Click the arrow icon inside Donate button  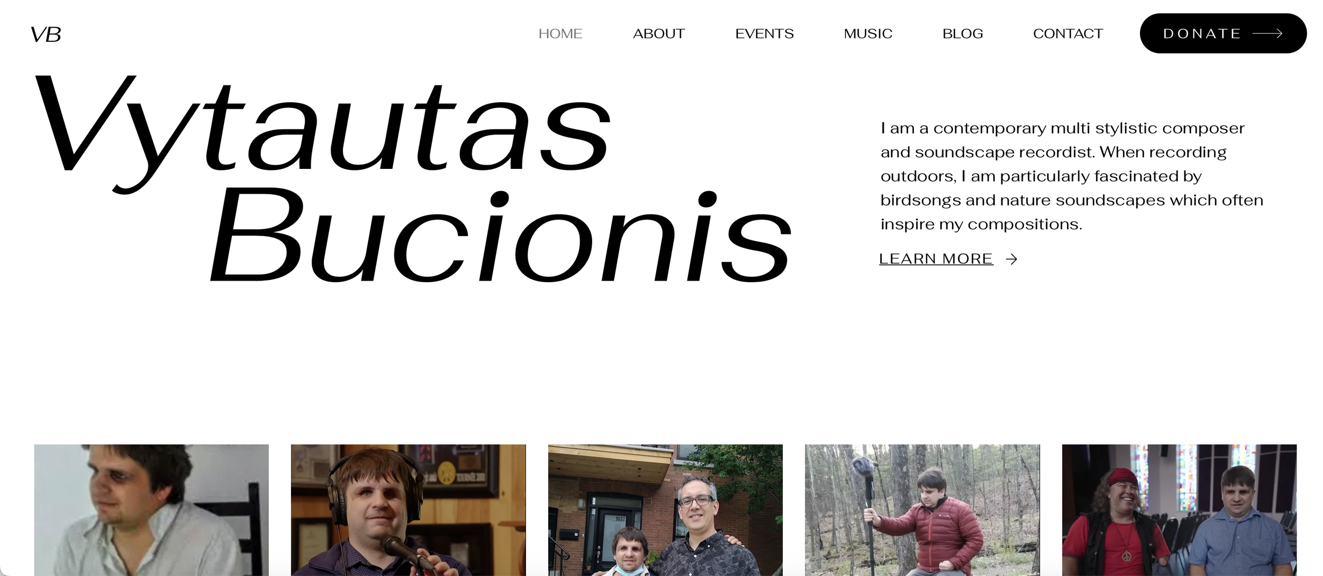(x=1267, y=34)
